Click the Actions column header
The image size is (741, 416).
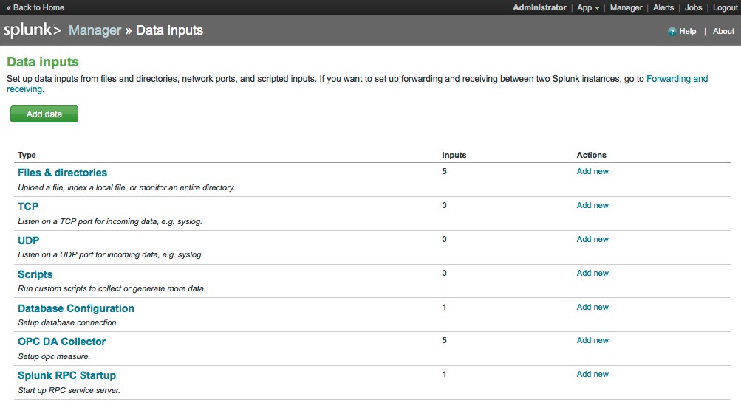pos(591,155)
